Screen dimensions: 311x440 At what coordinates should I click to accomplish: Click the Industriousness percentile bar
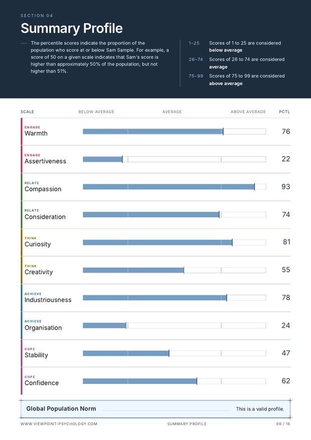pos(174,298)
